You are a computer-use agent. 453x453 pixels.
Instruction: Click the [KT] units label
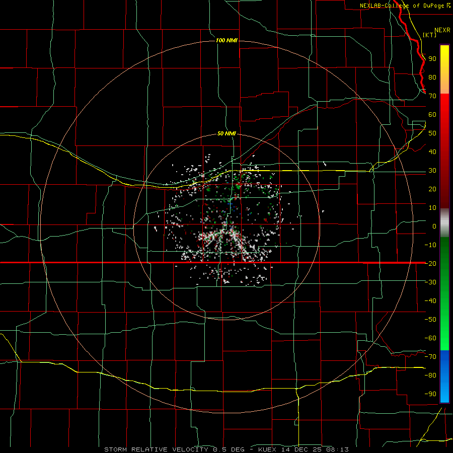click(430, 35)
